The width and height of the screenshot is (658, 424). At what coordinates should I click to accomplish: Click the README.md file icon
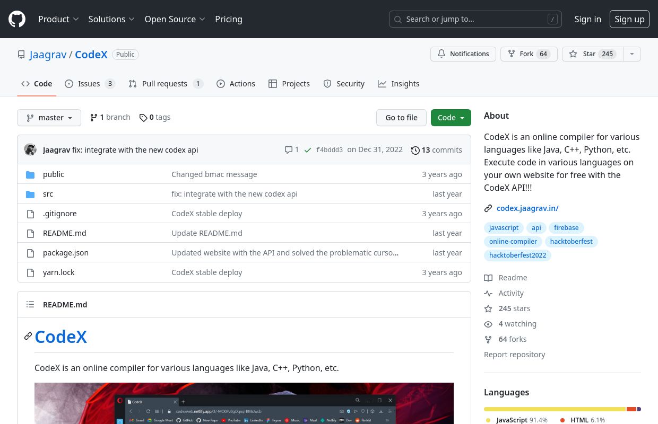click(30, 233)
